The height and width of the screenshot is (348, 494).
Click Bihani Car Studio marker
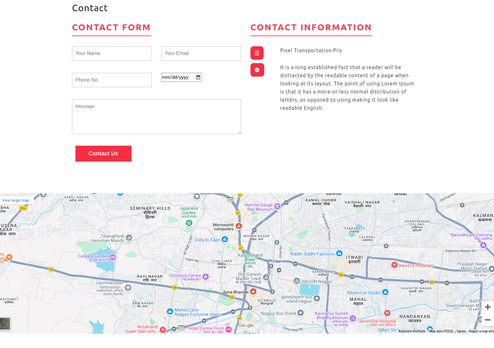pos(385,292)
